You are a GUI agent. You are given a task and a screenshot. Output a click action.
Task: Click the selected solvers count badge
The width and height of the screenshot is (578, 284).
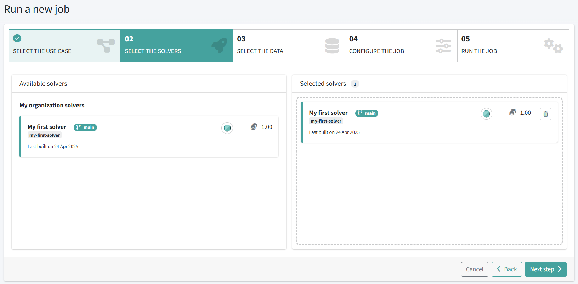coord(355,84)
